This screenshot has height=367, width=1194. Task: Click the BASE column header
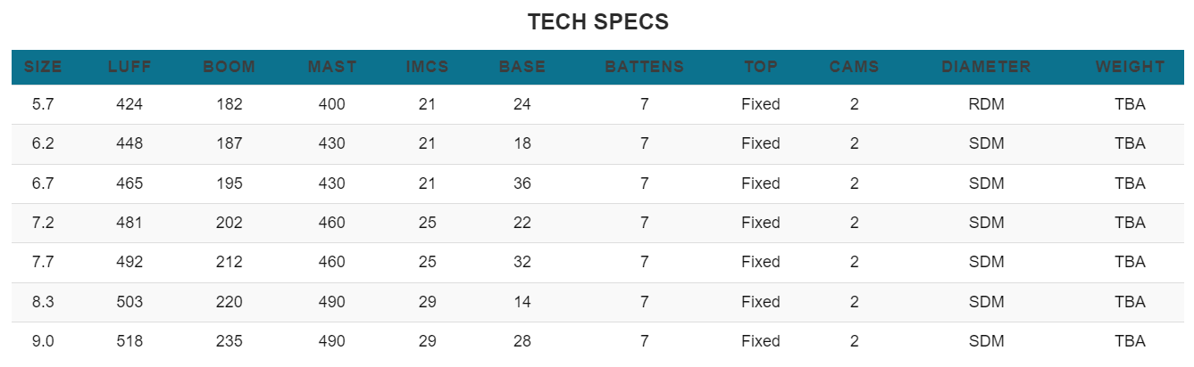tap(522, 67)
